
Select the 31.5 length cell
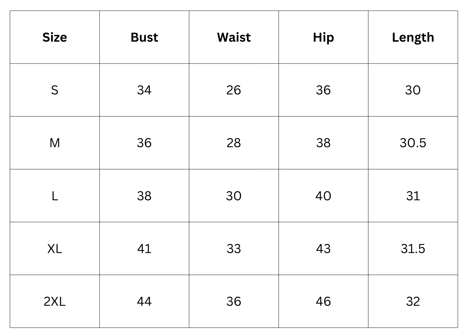coord(413,249)
